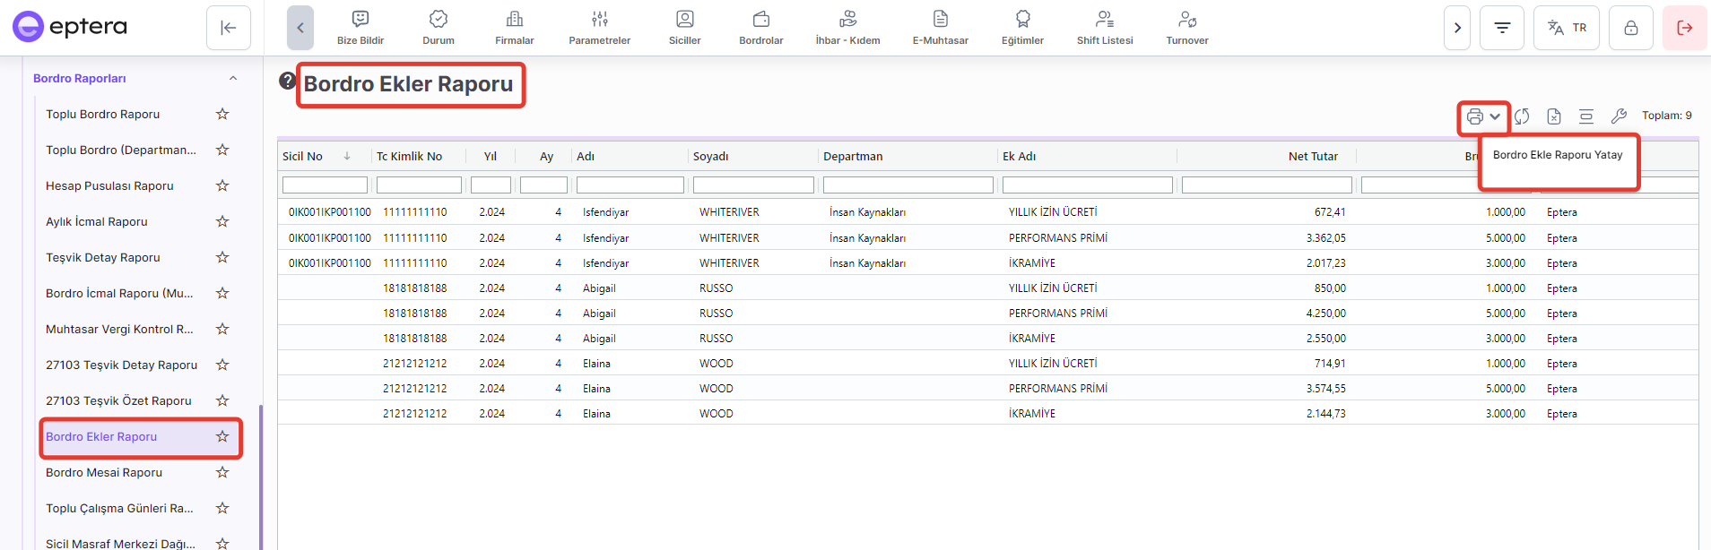Click the refresh icon above the table
This screenshot has height=550, width=1711.
(x=1522, y=116)
